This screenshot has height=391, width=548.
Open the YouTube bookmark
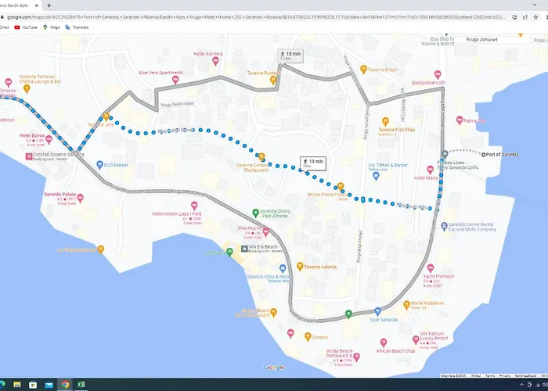[x=25, y=27]
